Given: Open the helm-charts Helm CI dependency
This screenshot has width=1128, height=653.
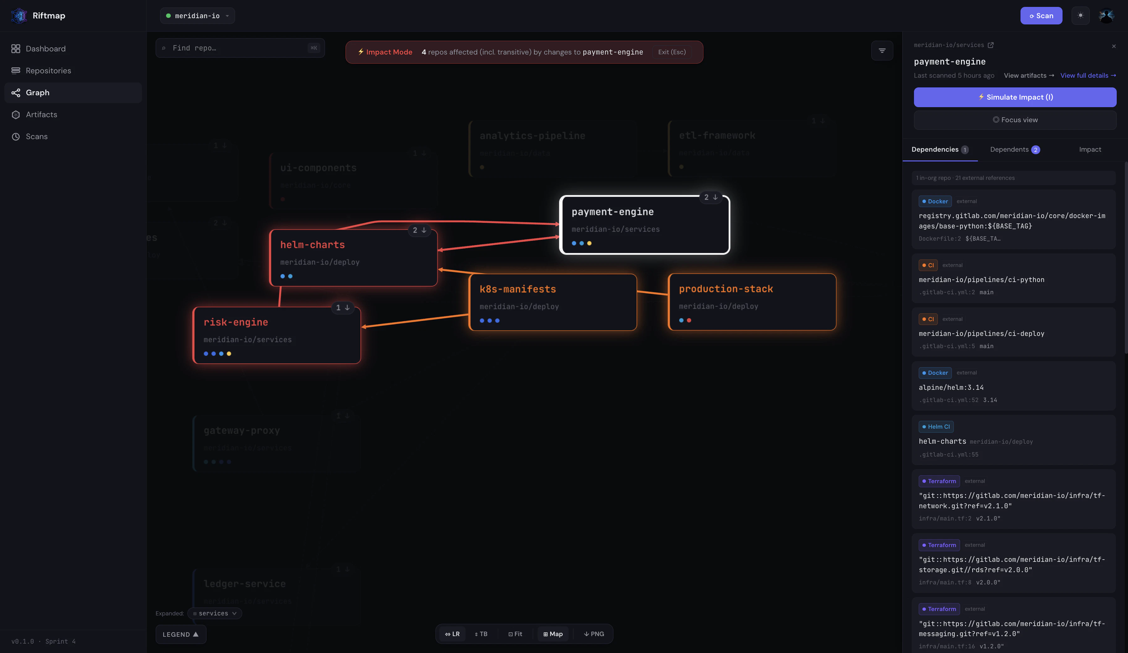Looking at the screenshot, I should pos(1013,440).
